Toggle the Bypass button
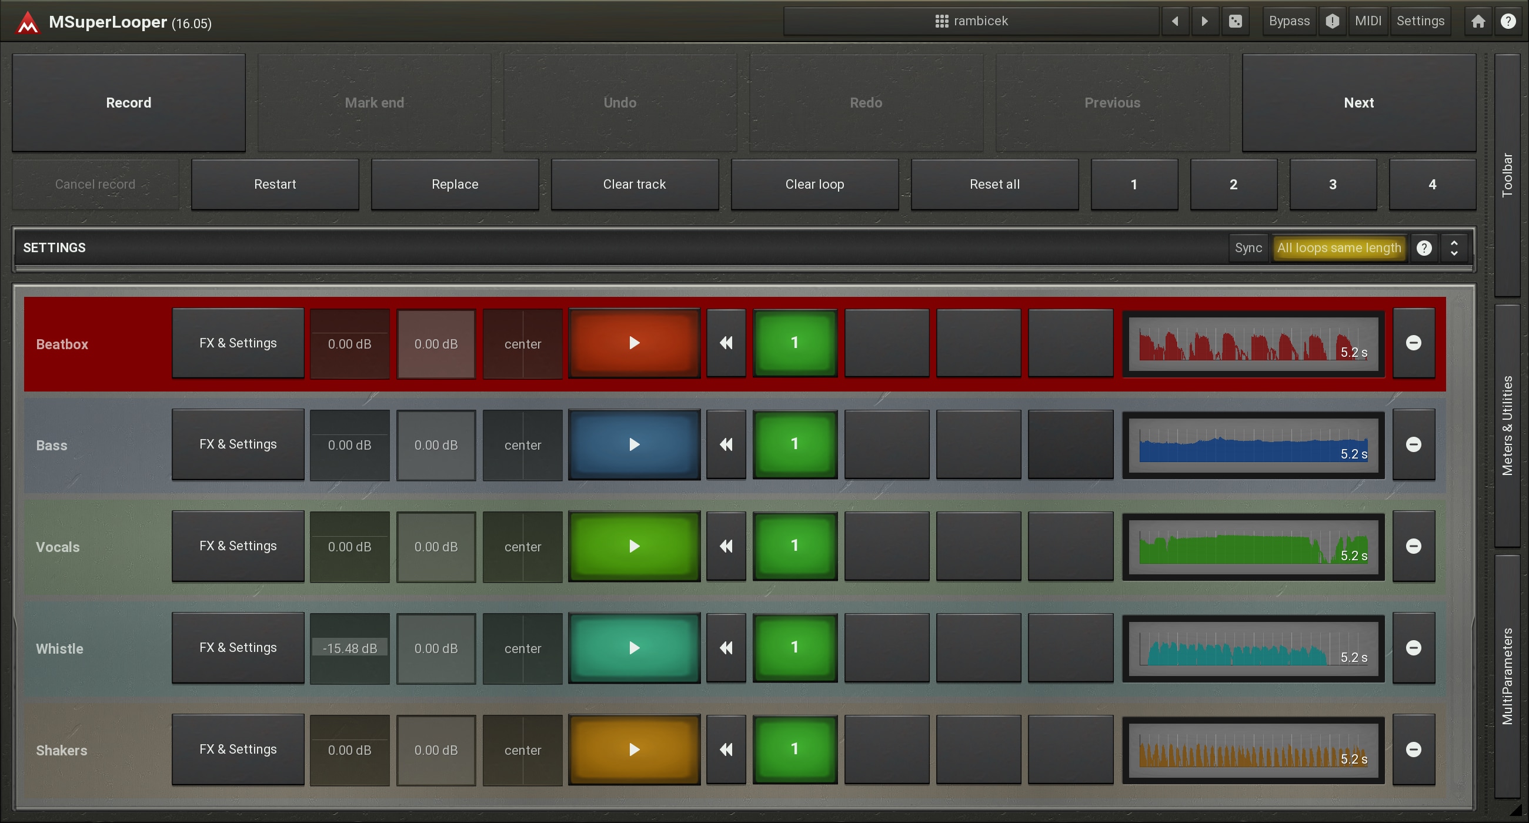The width and height of the screenshot is (1529, 823). coord(1288,21)
